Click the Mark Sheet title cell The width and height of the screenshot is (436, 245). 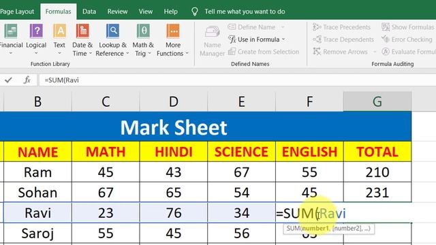pos(206,127)
